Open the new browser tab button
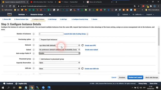This screenshot has width=161, height=90. tap(116, 2)
